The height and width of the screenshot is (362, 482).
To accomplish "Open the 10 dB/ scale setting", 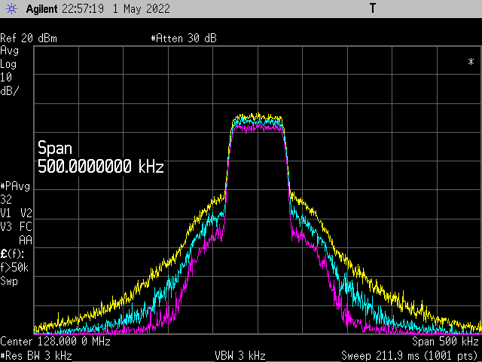I will (9, 84).
